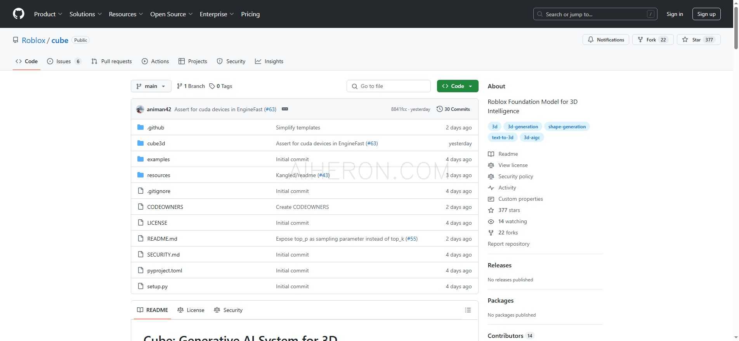Switch to the Issues tab
The height and width of the screenshot is (341, 739).
[x=64, y=61]
